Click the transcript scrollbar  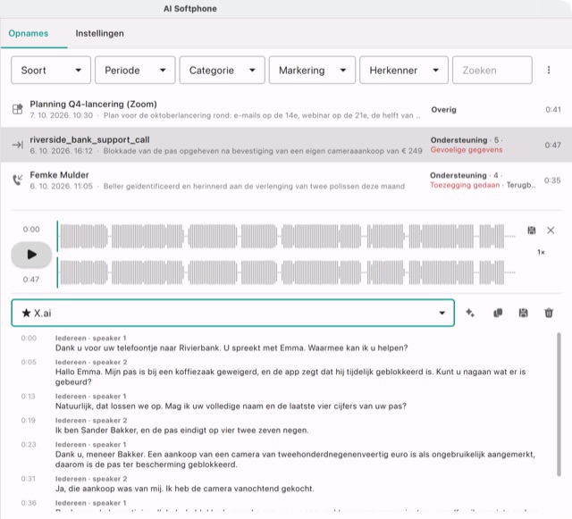(559, 404)
